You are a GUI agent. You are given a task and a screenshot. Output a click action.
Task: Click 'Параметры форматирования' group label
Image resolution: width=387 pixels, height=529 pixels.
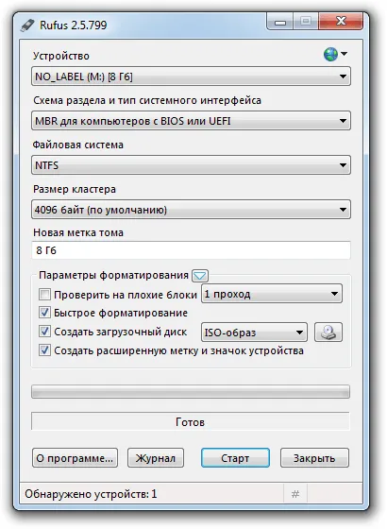[x=113, y=275]
